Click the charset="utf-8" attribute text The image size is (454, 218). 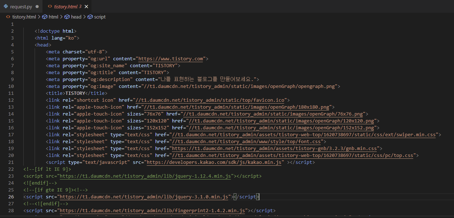[x=83, y=52]
